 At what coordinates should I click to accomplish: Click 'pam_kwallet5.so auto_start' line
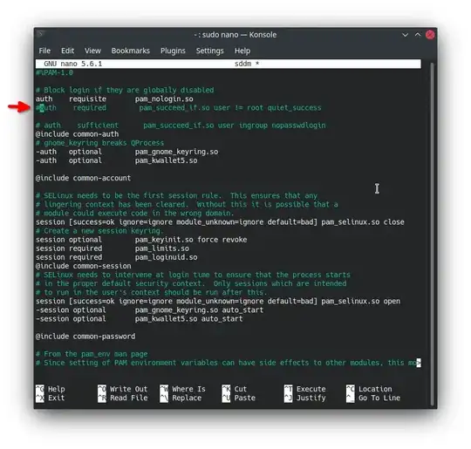point(139,319)
